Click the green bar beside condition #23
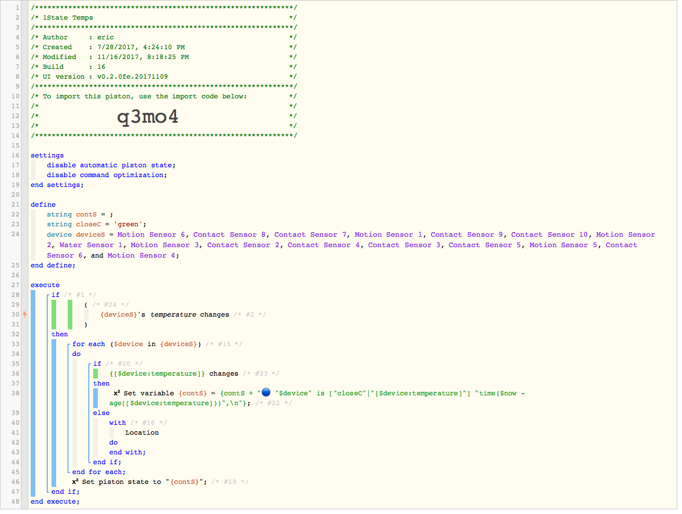This screenshot has width=682, height=514. (96, 373)
